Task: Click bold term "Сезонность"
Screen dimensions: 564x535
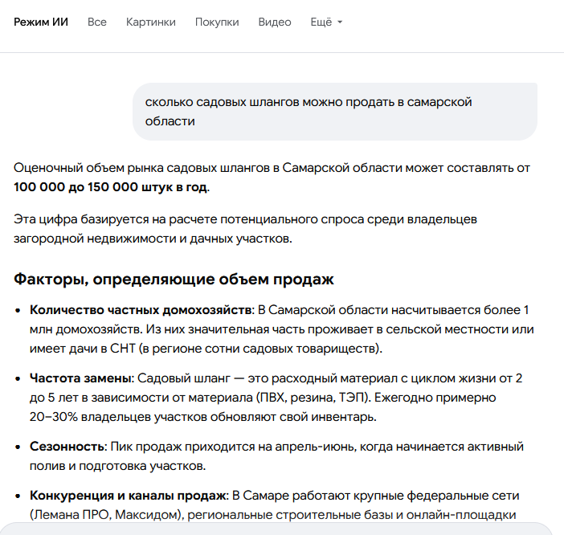Action: [67, 446]
